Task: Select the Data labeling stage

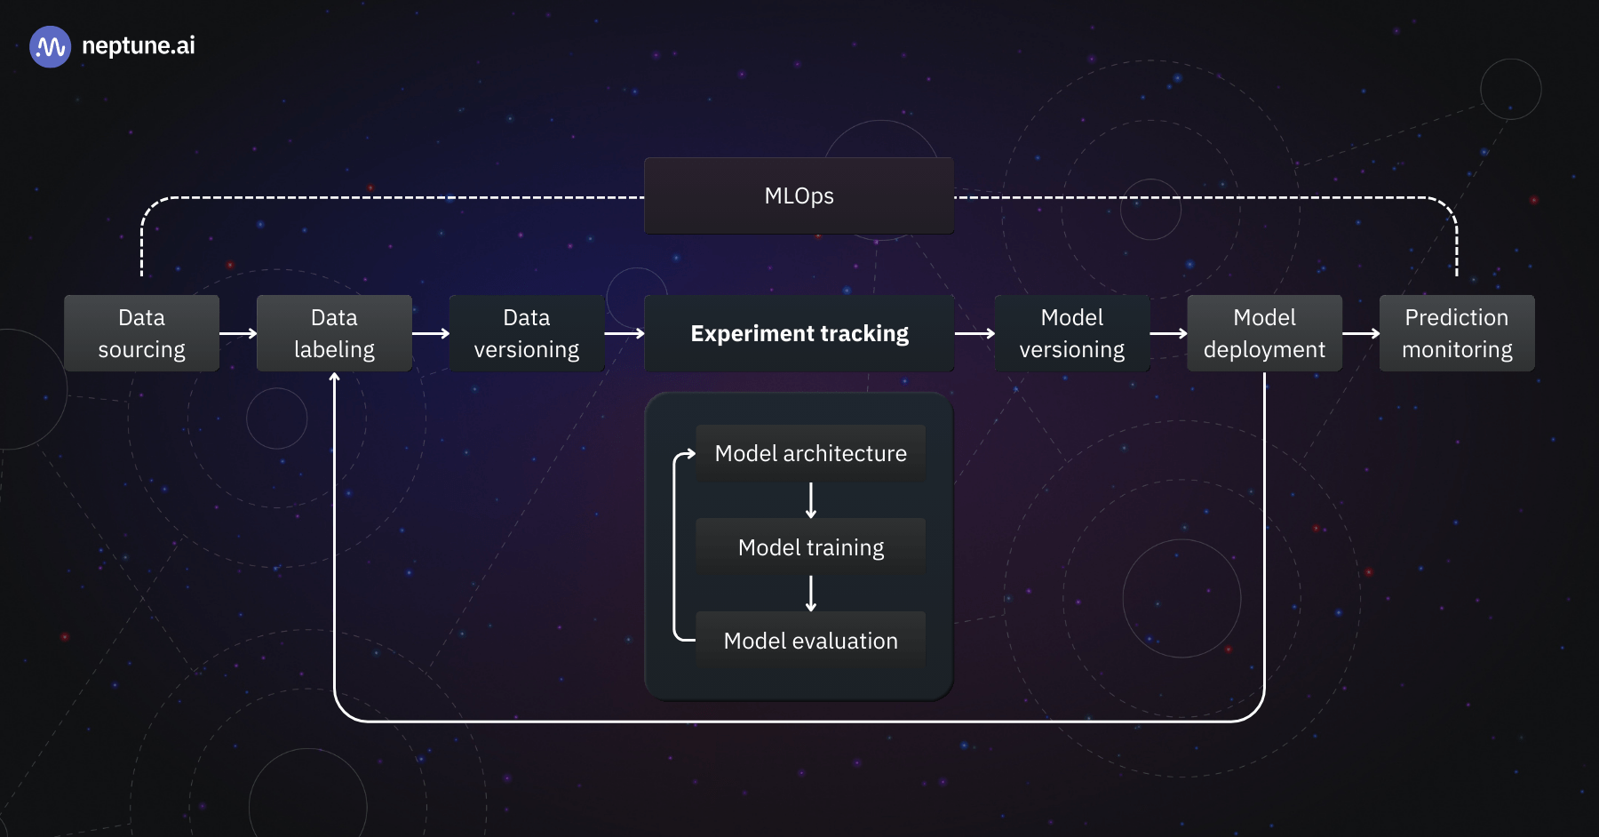Action: (x=334, y=332)
